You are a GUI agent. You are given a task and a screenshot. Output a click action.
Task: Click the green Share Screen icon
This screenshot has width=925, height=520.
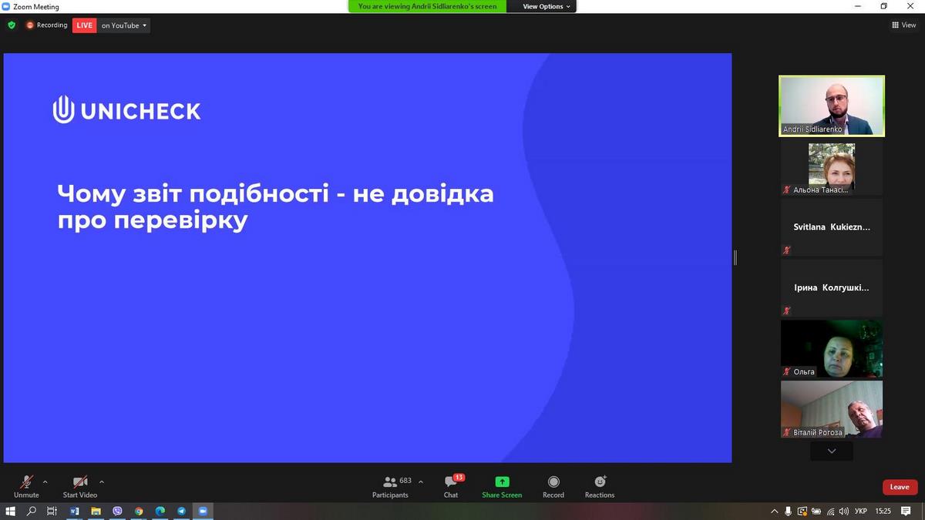click(x=502, y=482)
